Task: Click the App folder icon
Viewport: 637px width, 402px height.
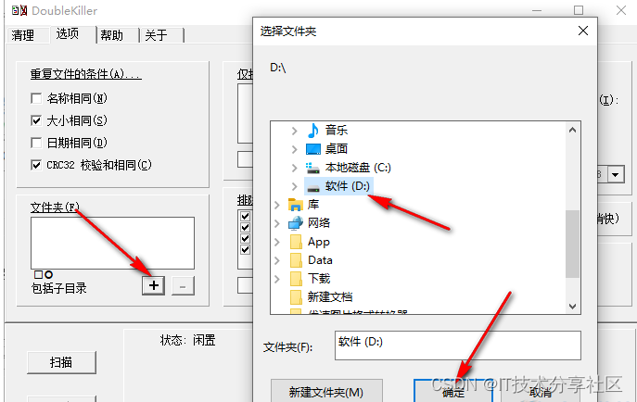Action: click(x=296, y=242)
